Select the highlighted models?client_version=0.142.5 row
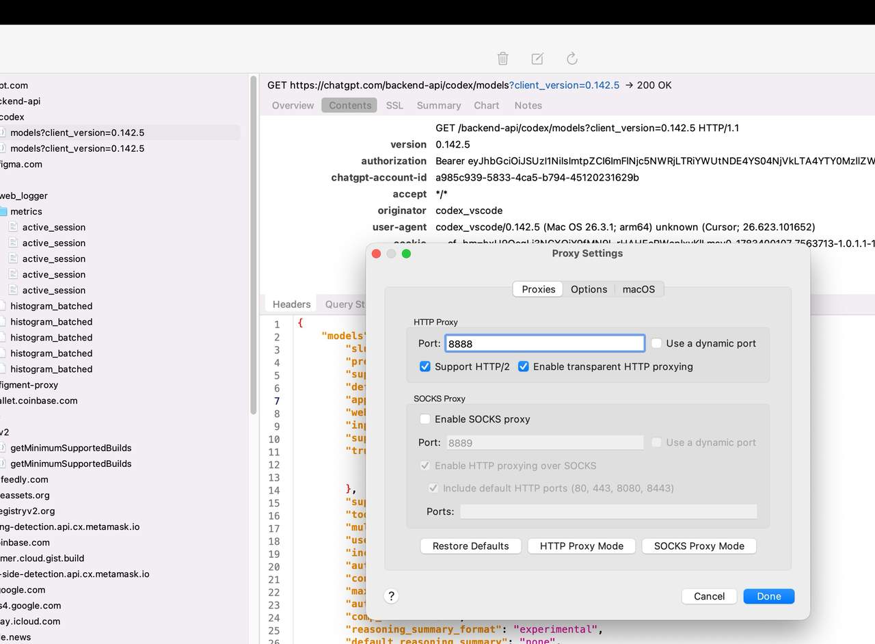This screenshot has height=644, width=875. click(x=120, y=133)
